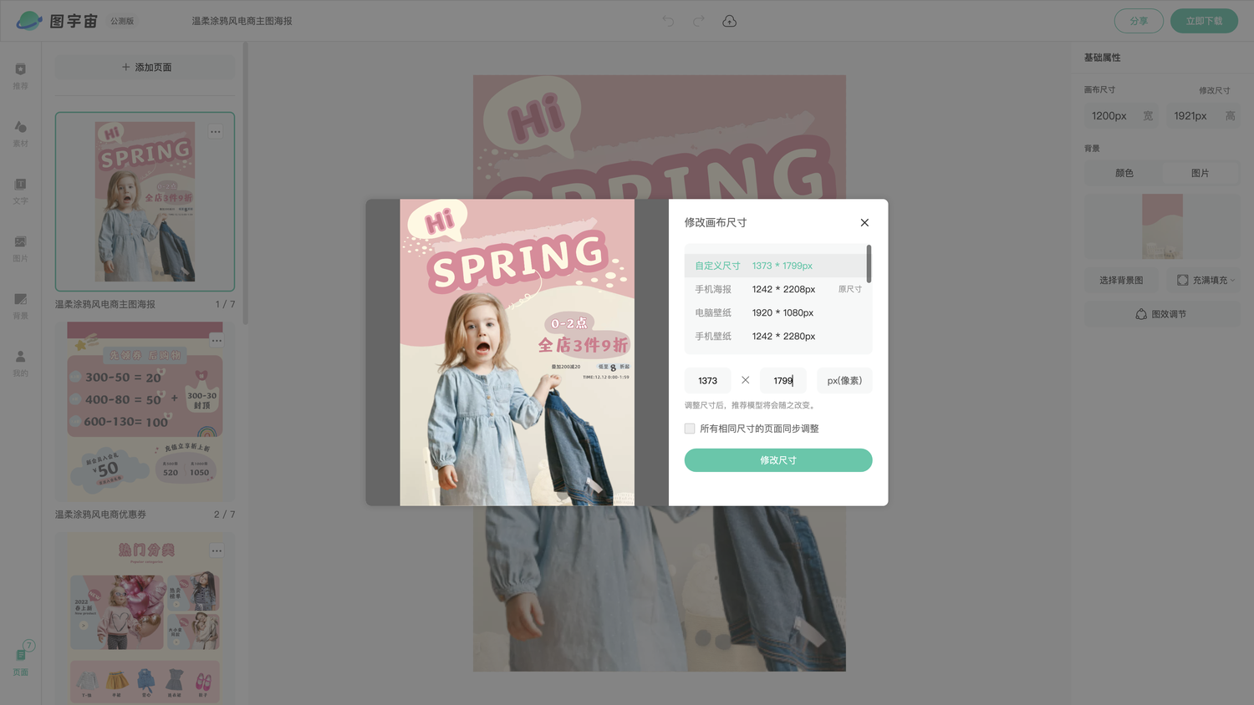Open the 素材 materials sidebar panel
This screenshot has width=1254, height=705.
pos(21,133)
